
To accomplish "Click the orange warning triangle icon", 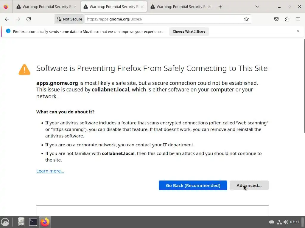I will tap(24, 69).
